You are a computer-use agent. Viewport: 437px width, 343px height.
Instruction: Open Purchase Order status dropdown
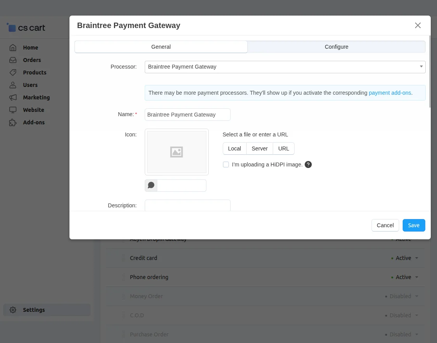tap(401, 334)
